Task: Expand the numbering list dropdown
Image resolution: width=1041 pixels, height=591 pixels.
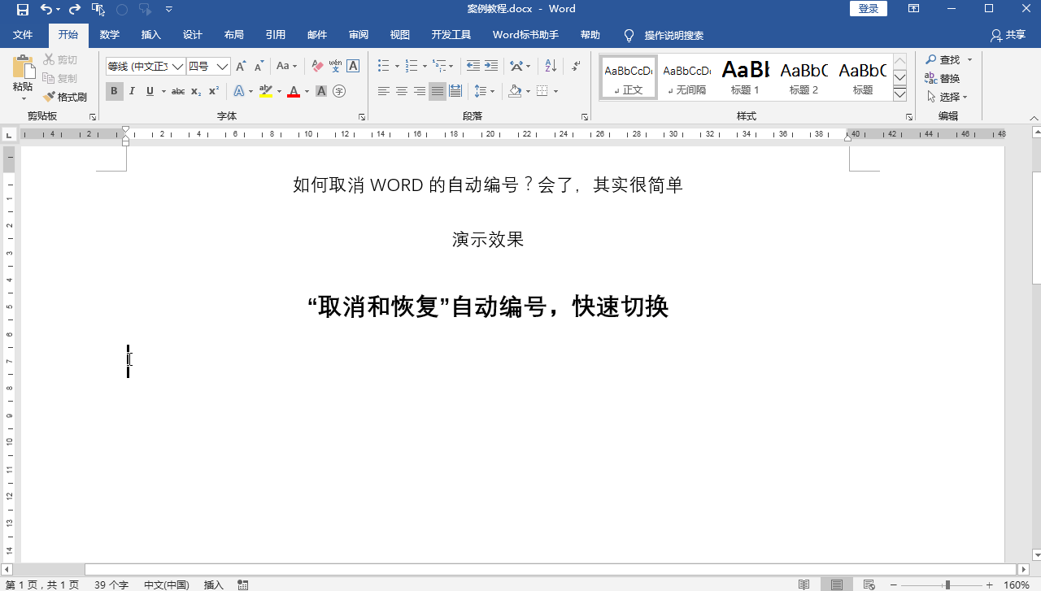Action: pos(425,67)
